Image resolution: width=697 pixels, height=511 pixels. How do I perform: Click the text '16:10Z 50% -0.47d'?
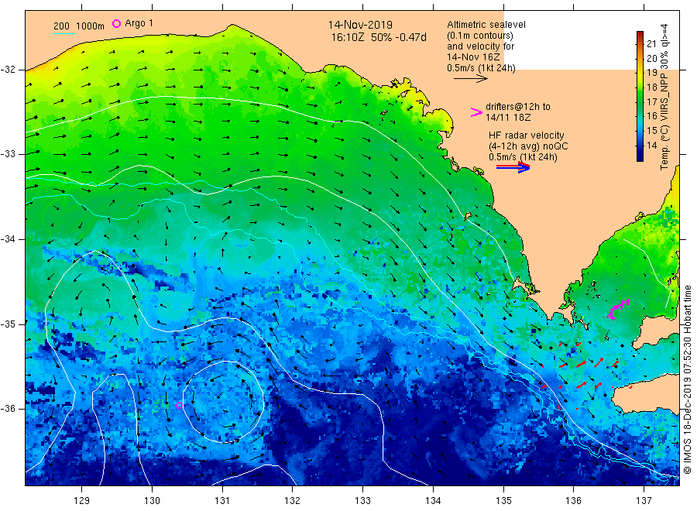(378, 37)
